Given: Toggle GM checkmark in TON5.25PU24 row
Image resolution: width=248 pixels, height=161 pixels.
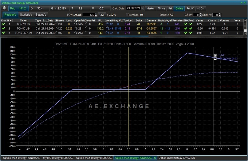Looking at the screenshot, I should pos(186,33).
